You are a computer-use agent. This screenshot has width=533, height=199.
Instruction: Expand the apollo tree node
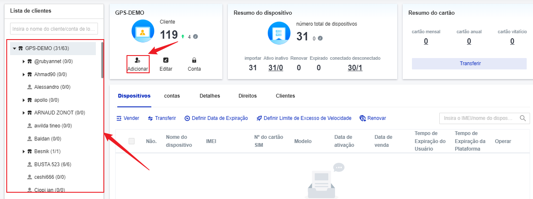[24, 100]
